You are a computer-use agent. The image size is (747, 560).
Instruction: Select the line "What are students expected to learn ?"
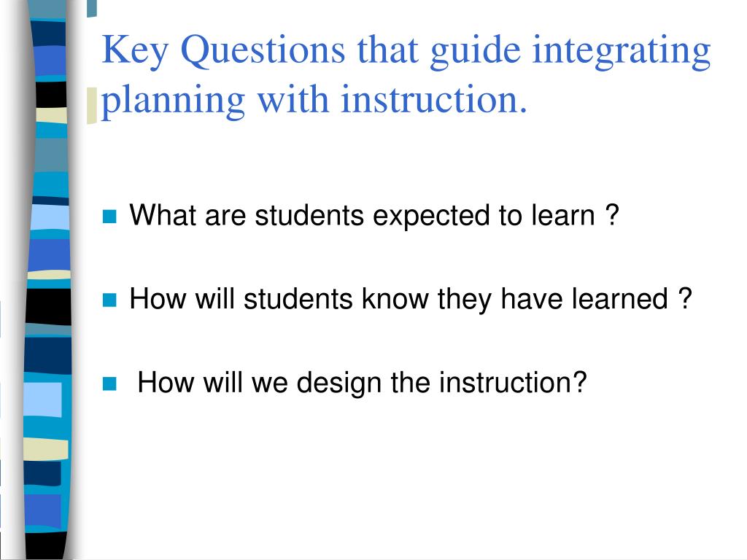[x=374, y=216]
